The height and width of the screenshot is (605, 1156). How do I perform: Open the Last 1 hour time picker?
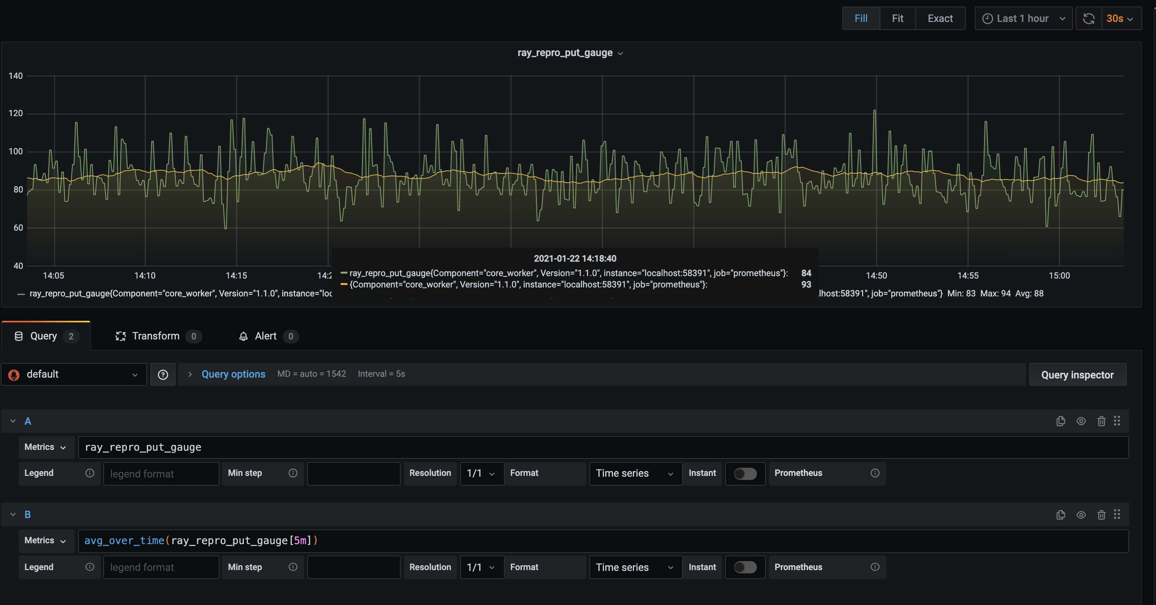1023,18
